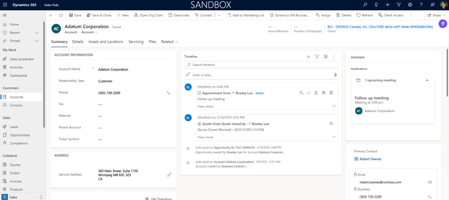This screenshot has height=200, width=449.
Task: Expand the Recent section in sidebar
Action: [36, 33]
